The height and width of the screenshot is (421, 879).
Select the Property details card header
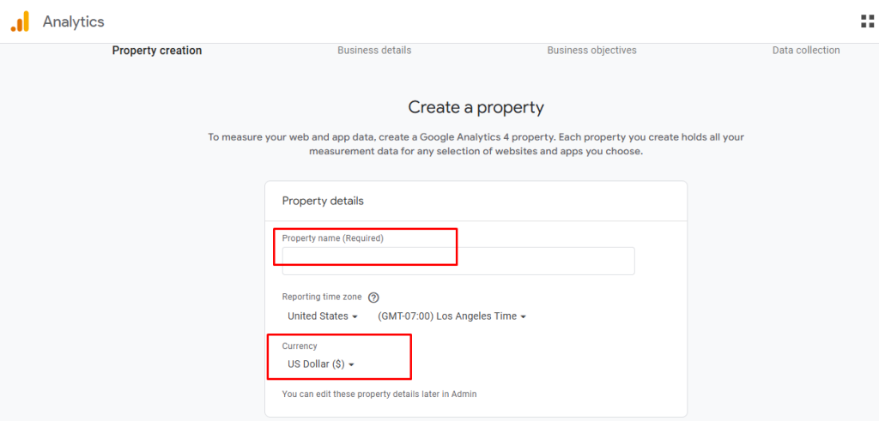tap(323, 201)
